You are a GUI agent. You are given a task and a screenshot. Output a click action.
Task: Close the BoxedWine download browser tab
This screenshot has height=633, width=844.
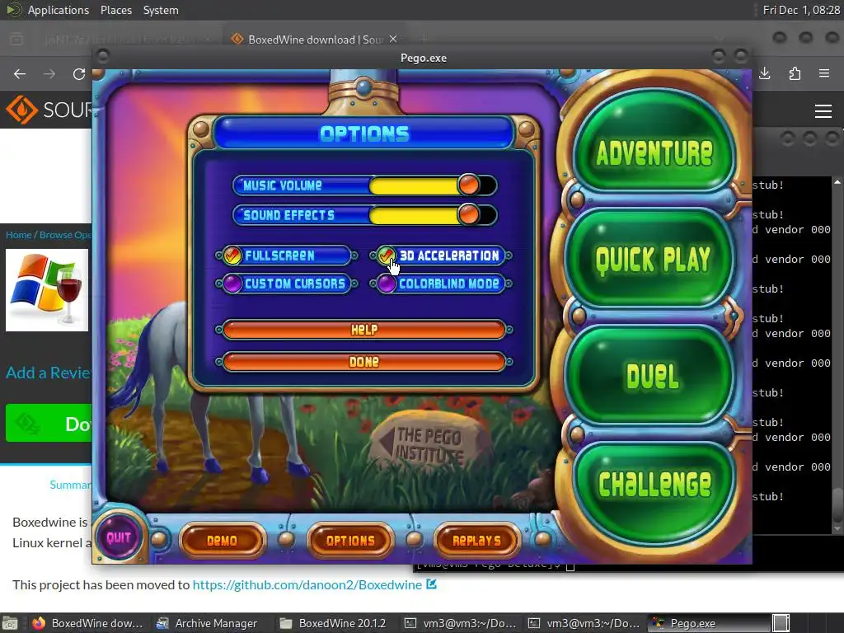coord(393,40)
